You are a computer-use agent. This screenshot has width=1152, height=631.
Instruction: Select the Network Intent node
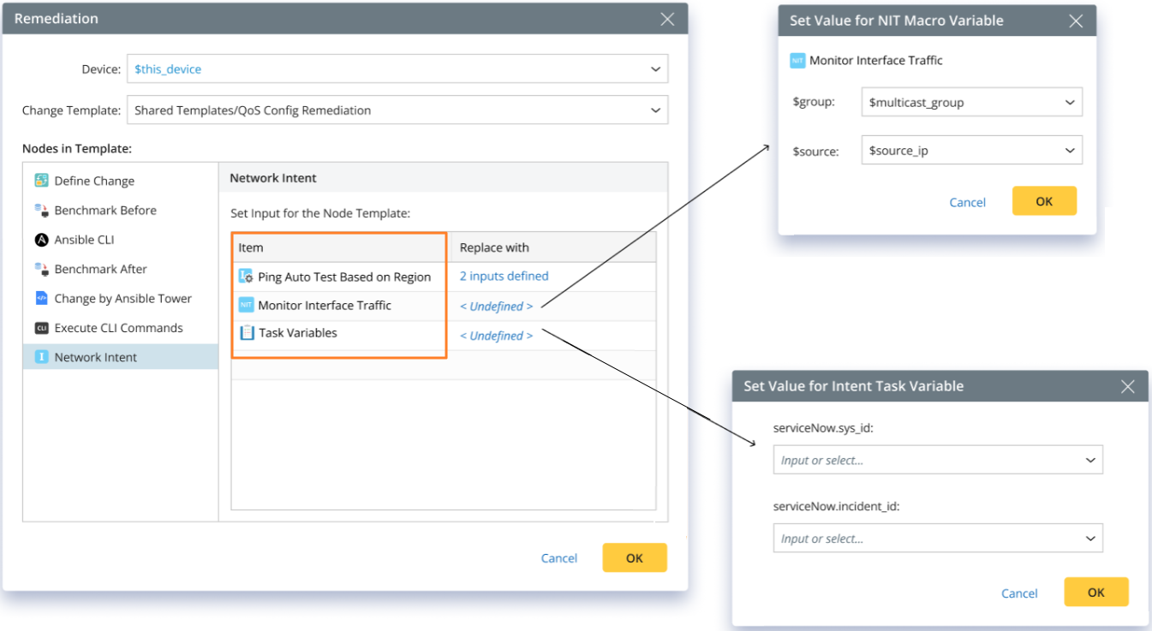click(x=95, y=357)
